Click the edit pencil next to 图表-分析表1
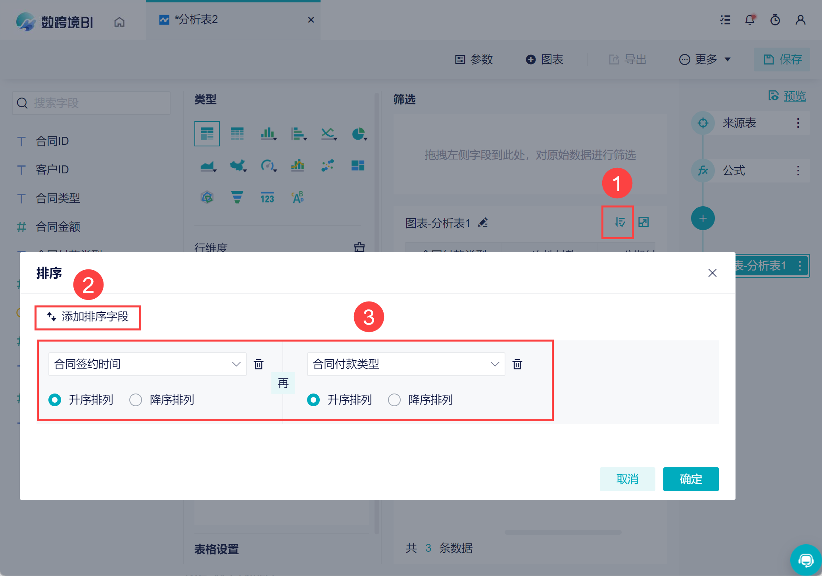Viewport: 822px width, 576px height. point(483,223)
